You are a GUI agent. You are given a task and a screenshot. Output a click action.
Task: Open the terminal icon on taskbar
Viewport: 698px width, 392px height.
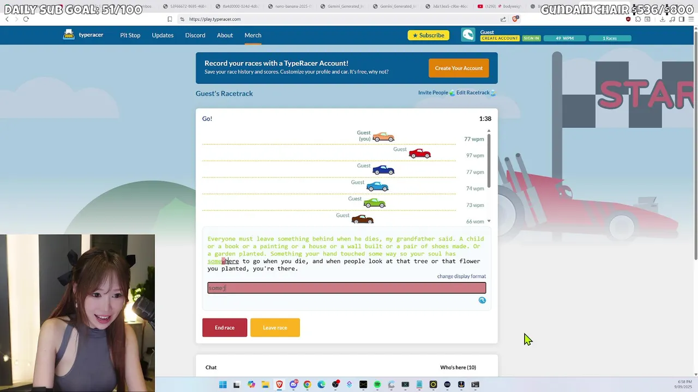point(476,385)
